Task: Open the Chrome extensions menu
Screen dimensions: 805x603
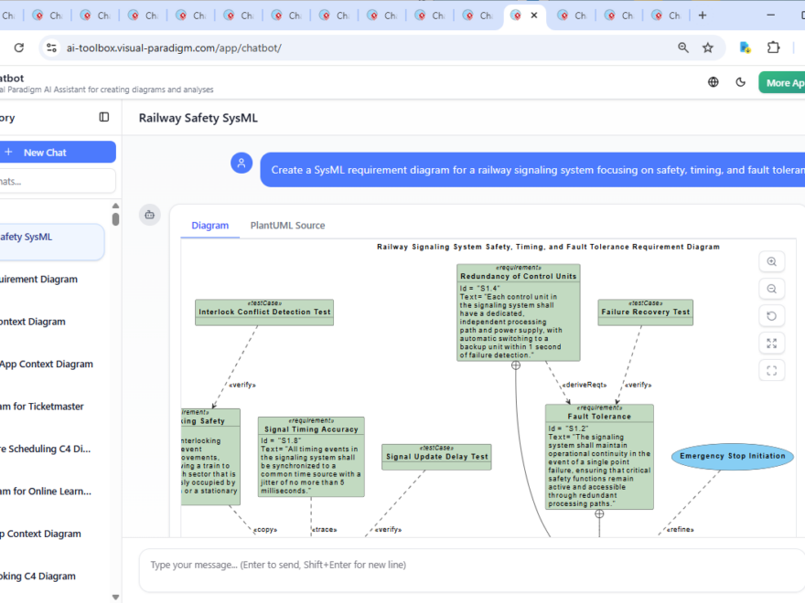Action: 773,47
